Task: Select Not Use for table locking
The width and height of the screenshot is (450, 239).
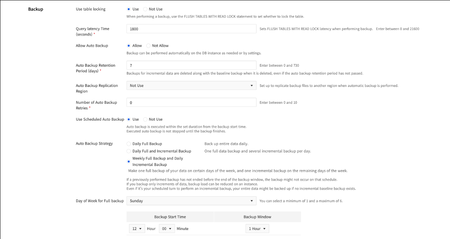Action: [x=145, y=9]
